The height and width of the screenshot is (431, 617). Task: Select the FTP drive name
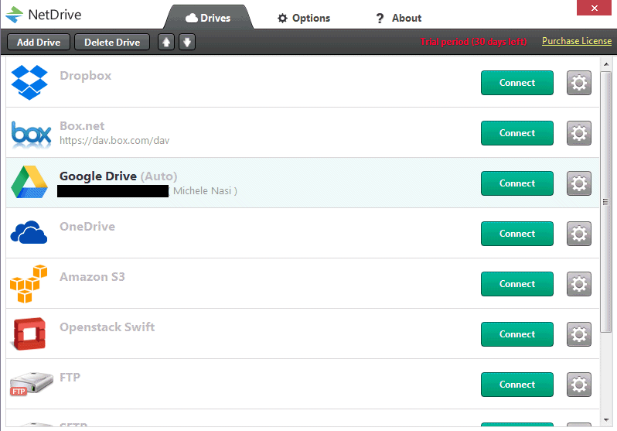coord(70,378)
